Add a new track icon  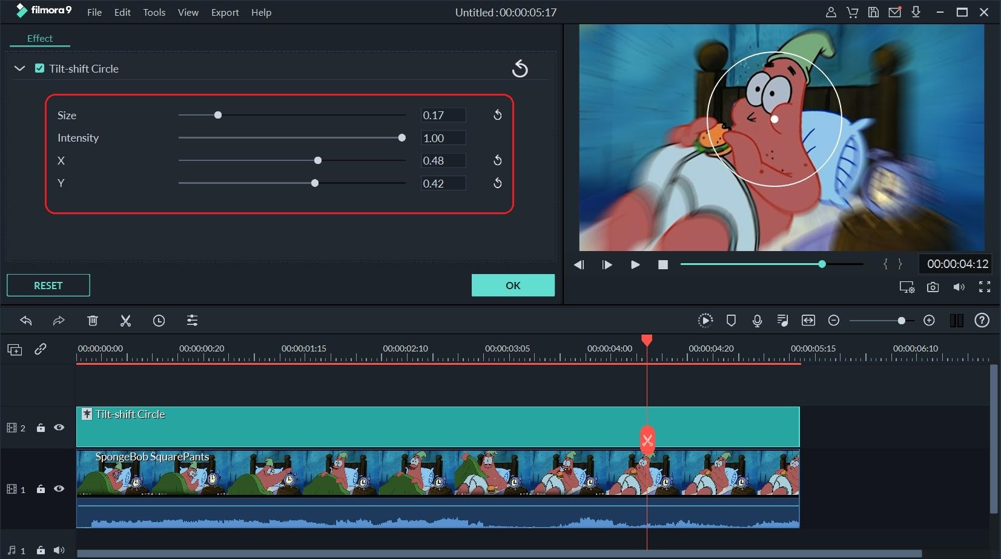click(15, 350)
